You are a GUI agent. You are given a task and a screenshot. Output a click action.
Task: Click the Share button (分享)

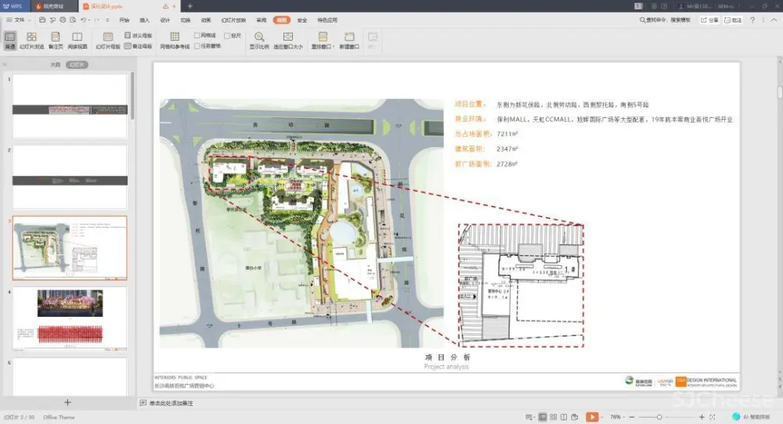[709, 20]
